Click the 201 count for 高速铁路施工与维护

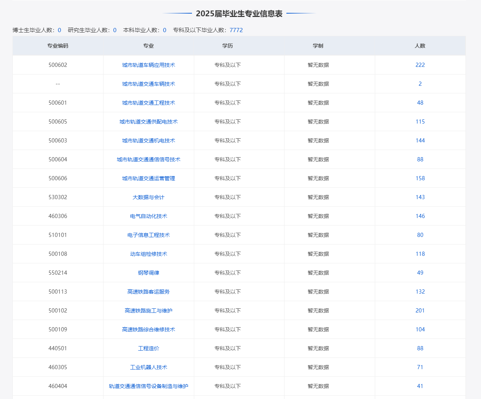[420, 311]
